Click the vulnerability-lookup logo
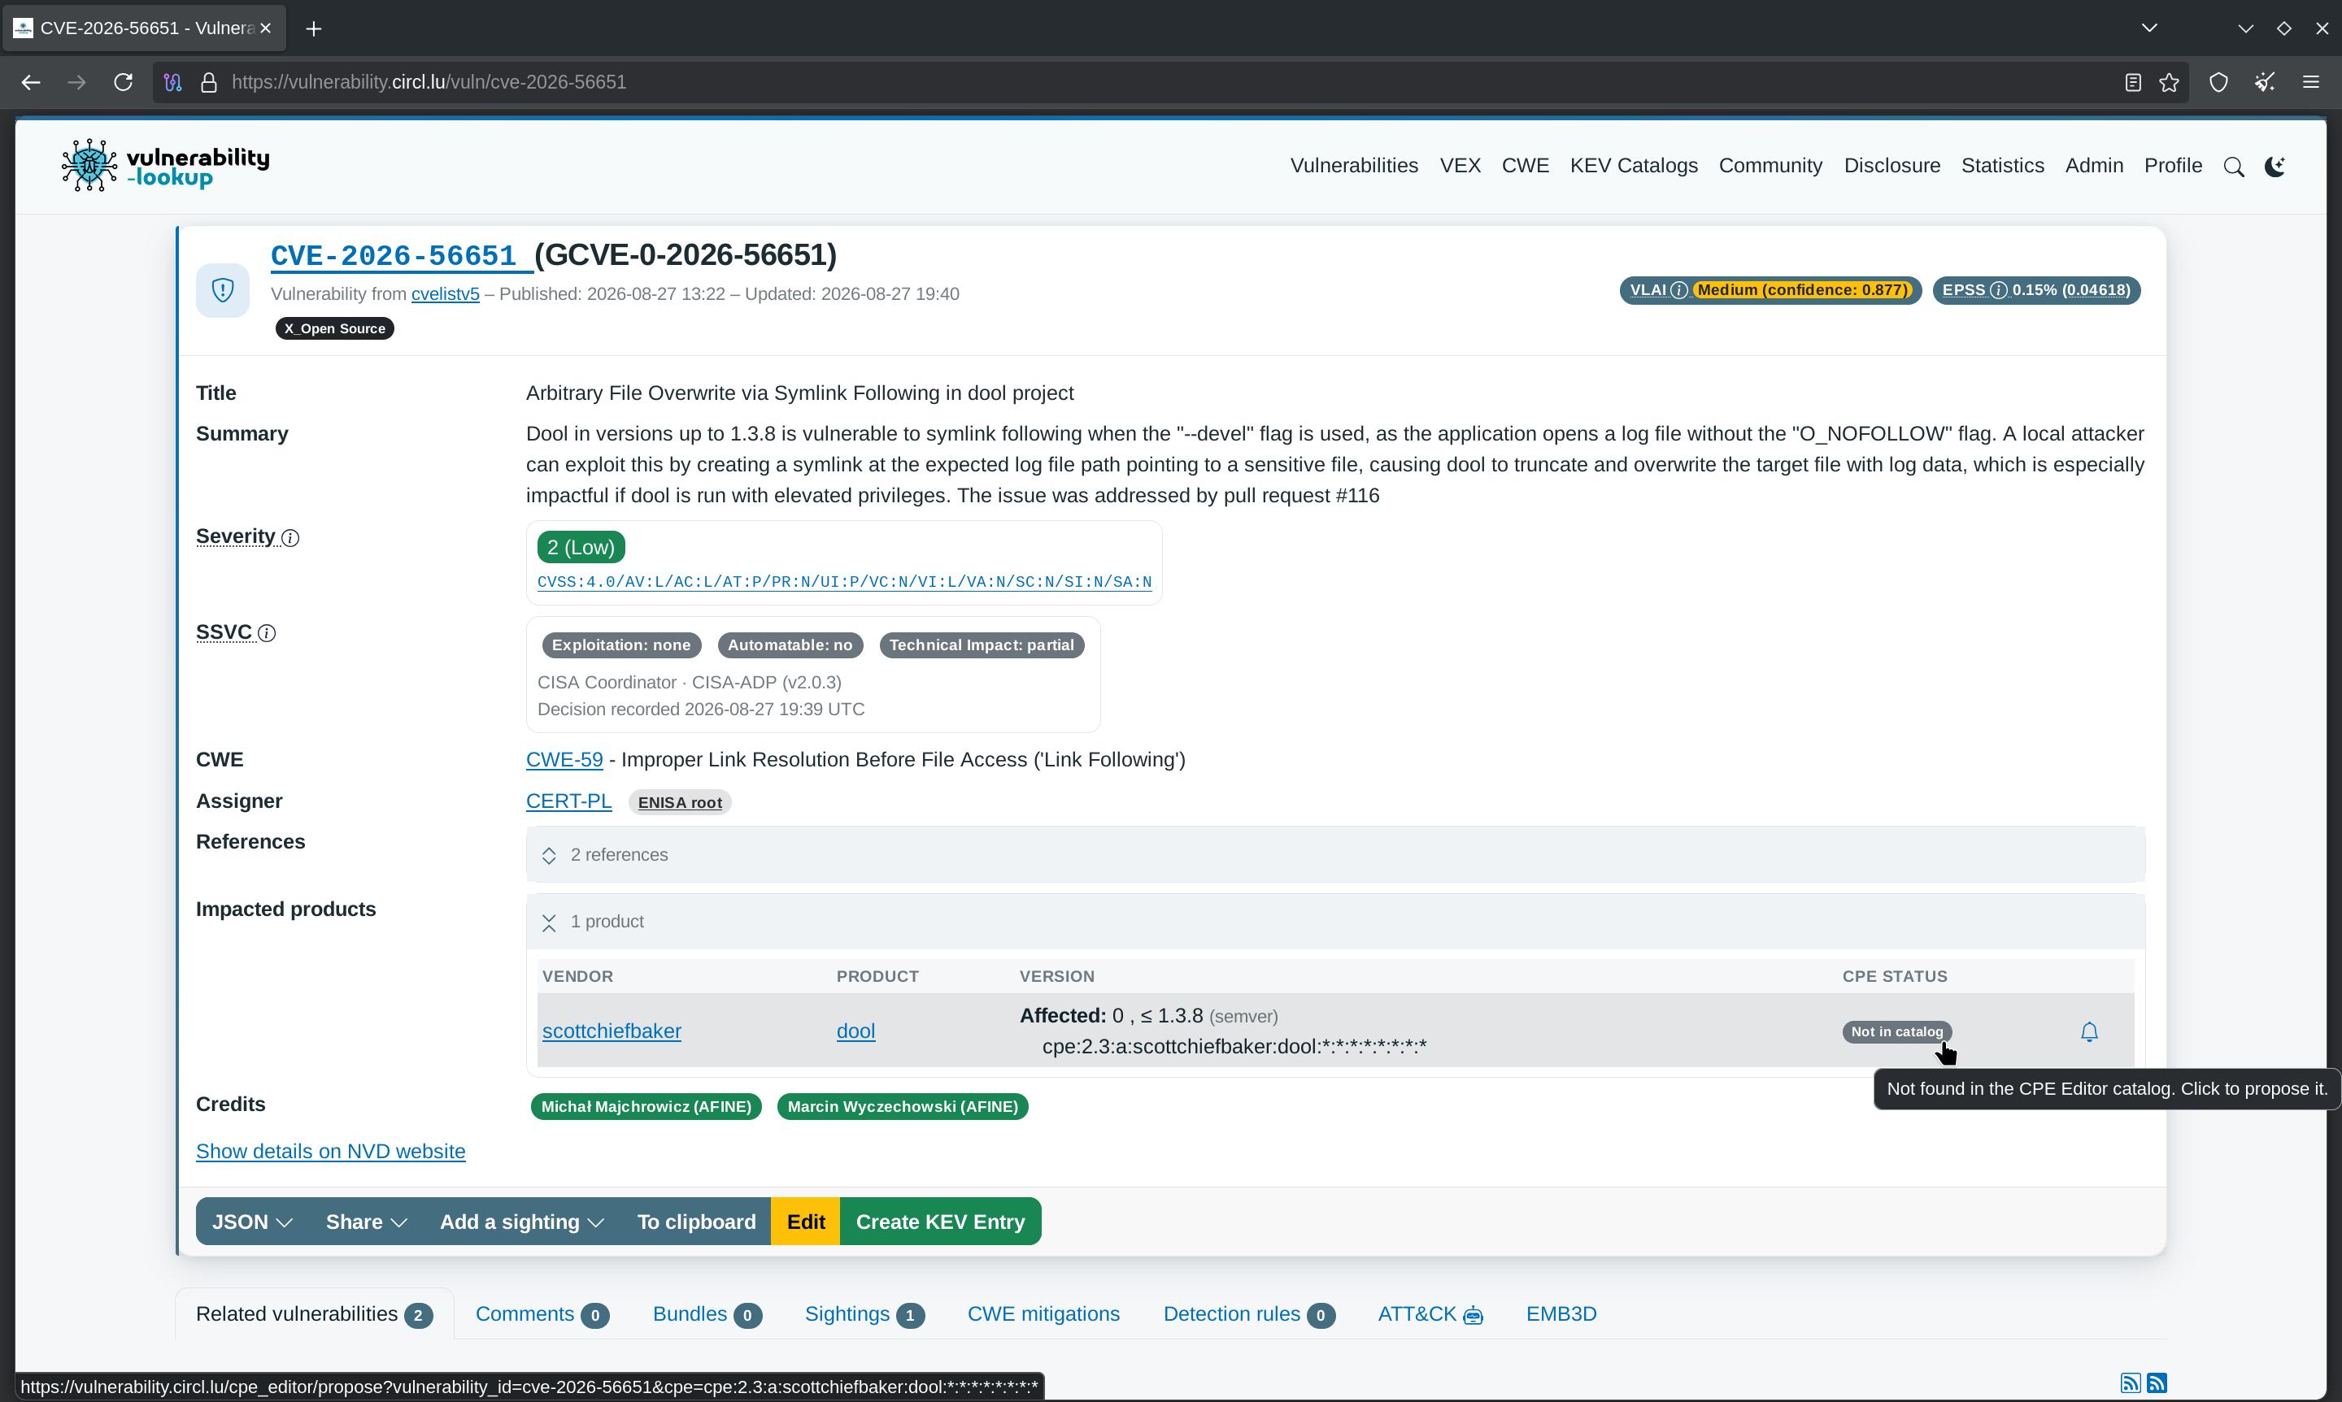The width and height of the screenshot is (2342, 1402). point(165,167)
